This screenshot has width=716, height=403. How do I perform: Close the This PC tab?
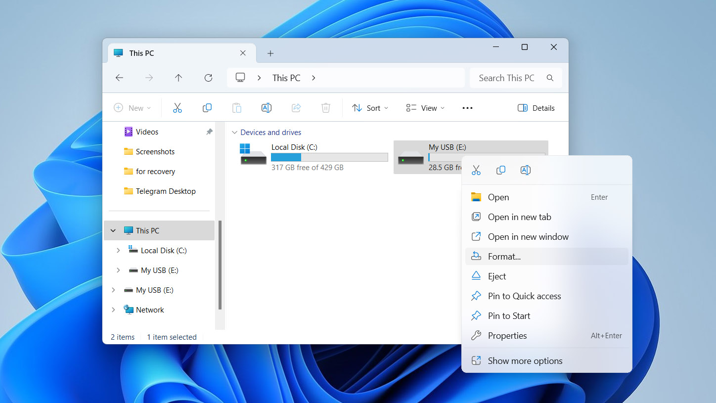pyautogui.click(x=243, y=53)
